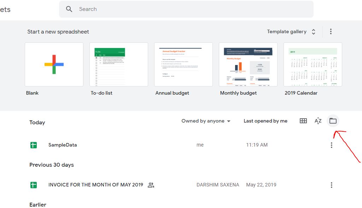Open the SampleData spreadsheet
362x208 pixels.
(63, 145)
